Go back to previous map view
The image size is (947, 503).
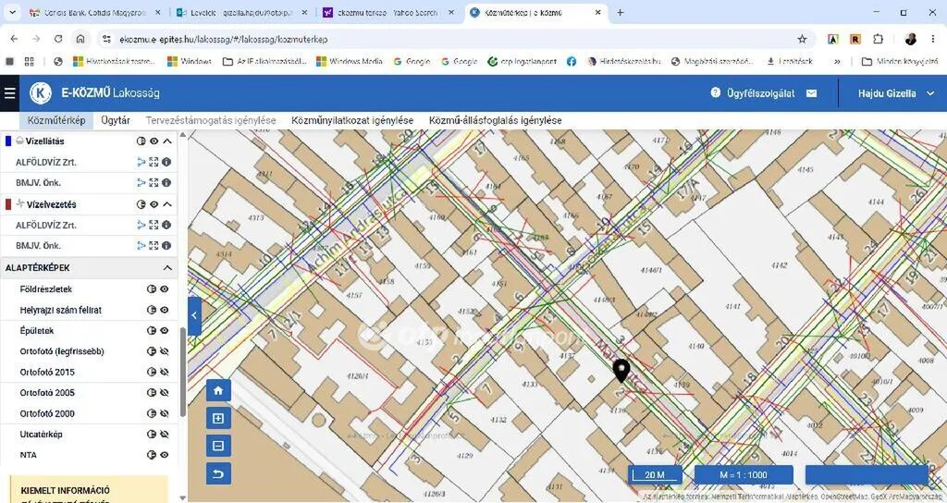[218, 474]
